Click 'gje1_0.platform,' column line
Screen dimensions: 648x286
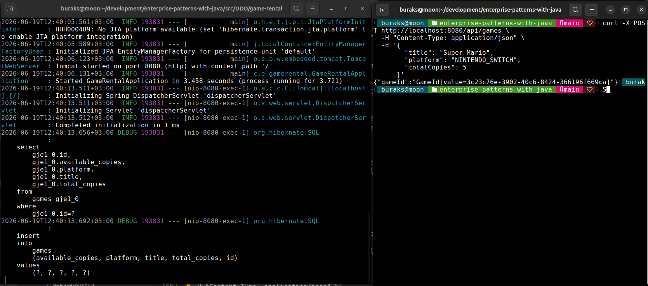pyautogui.click(x=63, y=170)
